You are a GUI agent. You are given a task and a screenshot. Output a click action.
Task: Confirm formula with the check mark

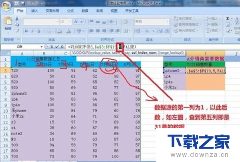[57, 47]
